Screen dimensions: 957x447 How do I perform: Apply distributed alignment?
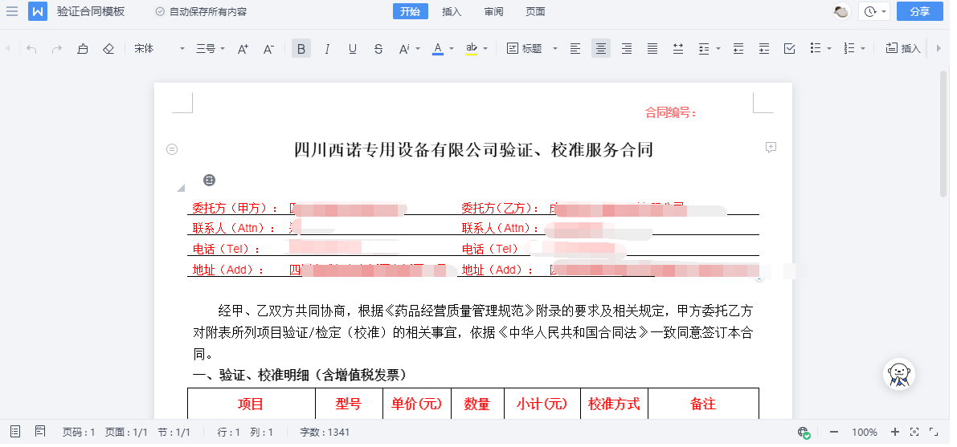[678, 49]
